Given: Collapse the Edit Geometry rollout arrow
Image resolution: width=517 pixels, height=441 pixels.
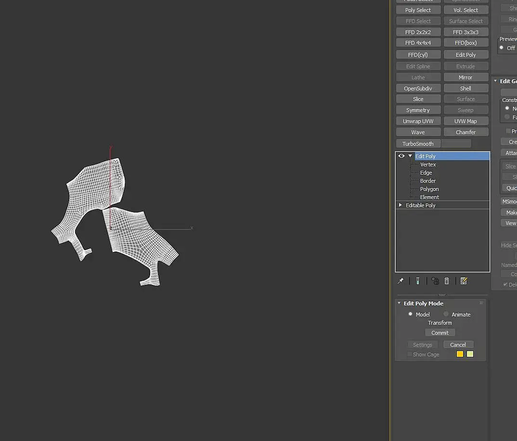Looking at the screenshot, I should tap(495, 81).
